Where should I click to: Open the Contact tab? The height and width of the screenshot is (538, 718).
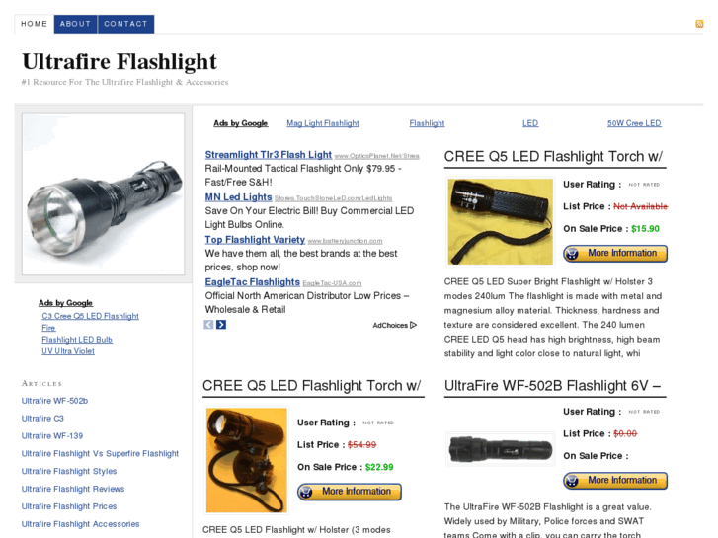[125, 24]
